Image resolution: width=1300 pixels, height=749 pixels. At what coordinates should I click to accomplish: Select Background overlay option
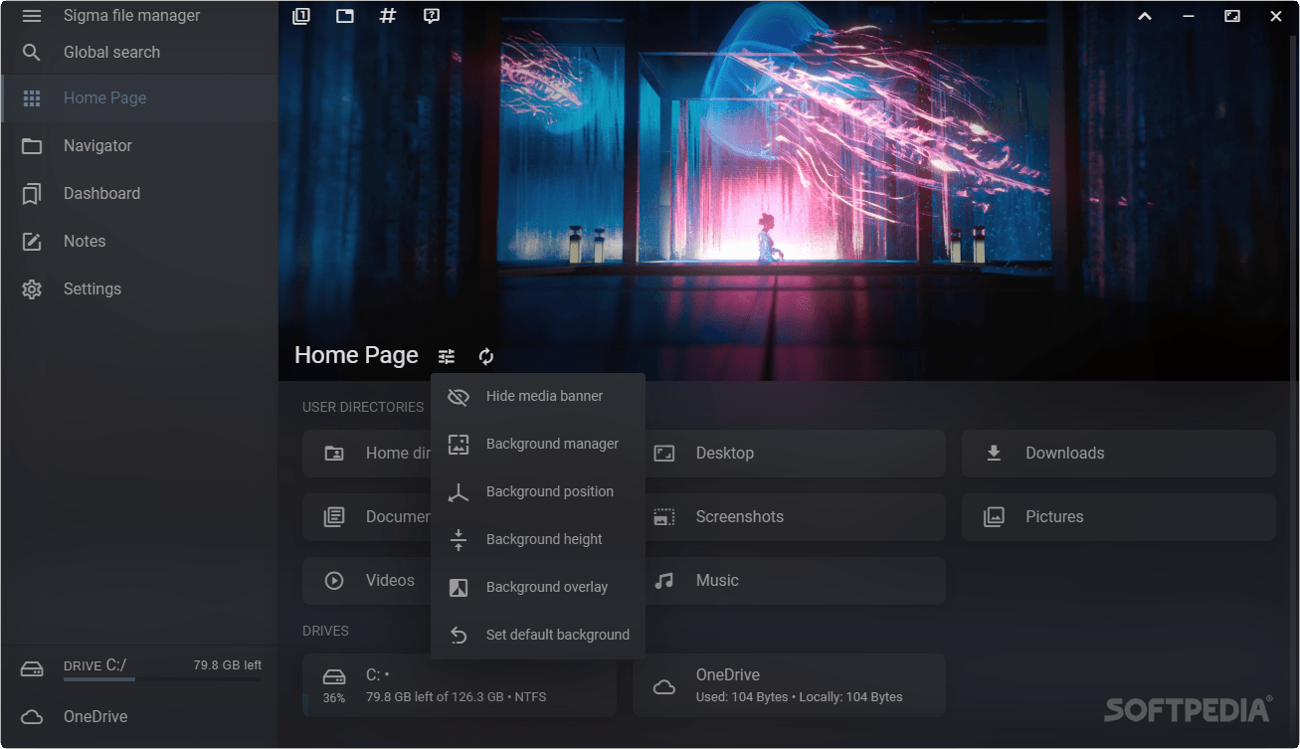[538, 588]
